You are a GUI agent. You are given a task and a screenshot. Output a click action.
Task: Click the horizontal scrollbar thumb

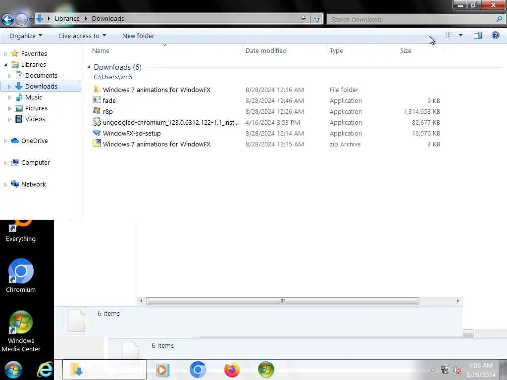point(283,301)
